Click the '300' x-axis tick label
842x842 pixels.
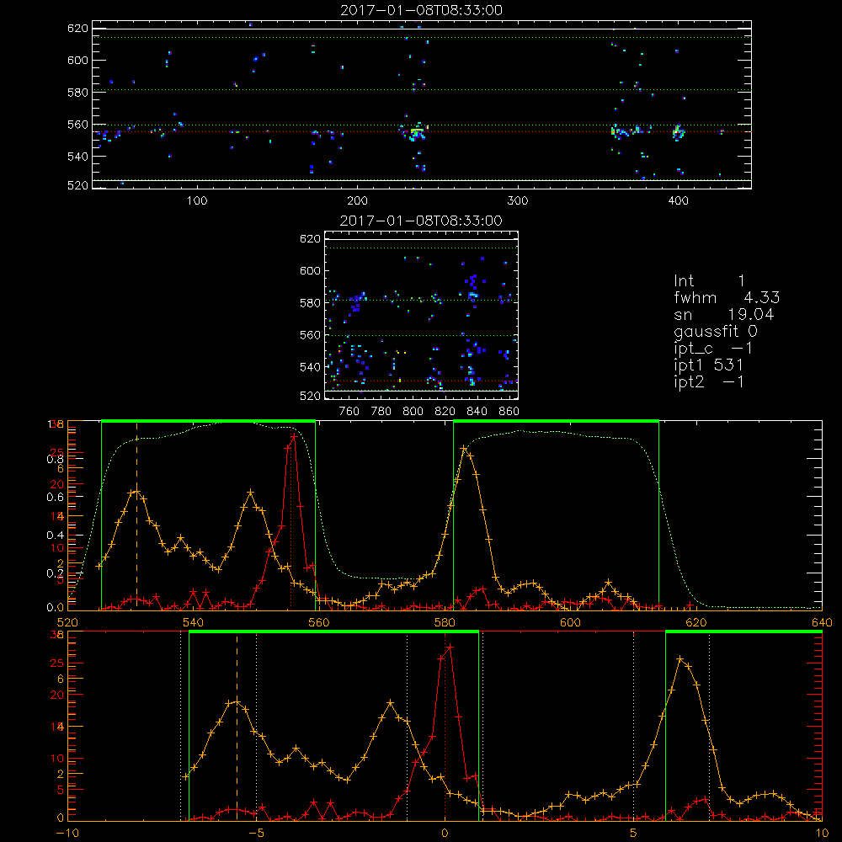click(518, 201)
